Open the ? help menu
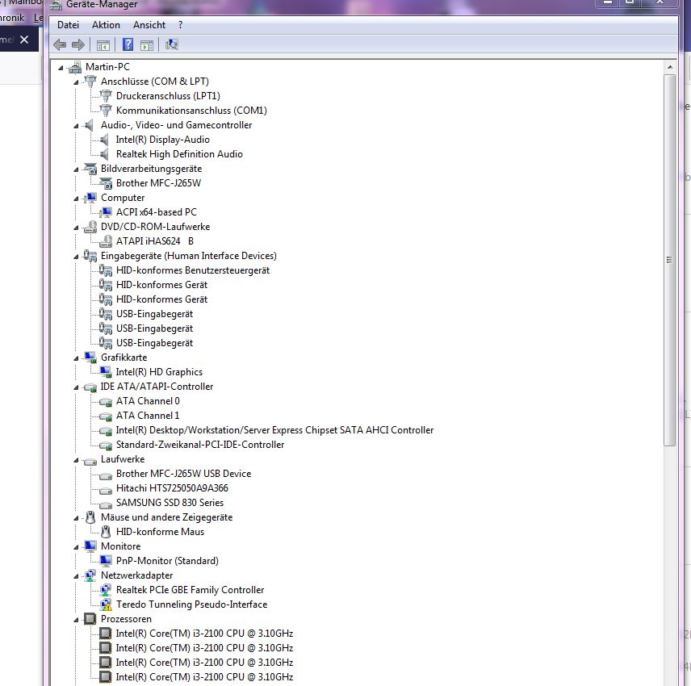691x686 pixels. (x=180, y=25)
